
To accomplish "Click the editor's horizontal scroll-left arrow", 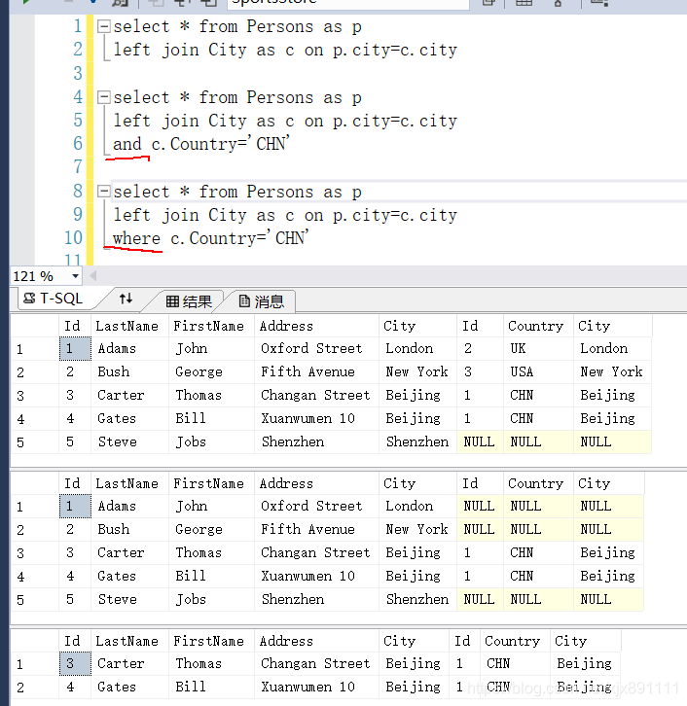I will [x=92, y=276].
